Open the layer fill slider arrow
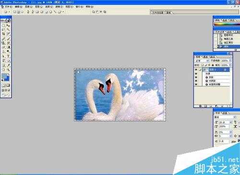 (230, 65)
